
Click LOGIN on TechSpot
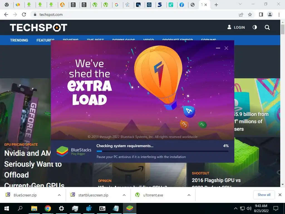point(236,27)
